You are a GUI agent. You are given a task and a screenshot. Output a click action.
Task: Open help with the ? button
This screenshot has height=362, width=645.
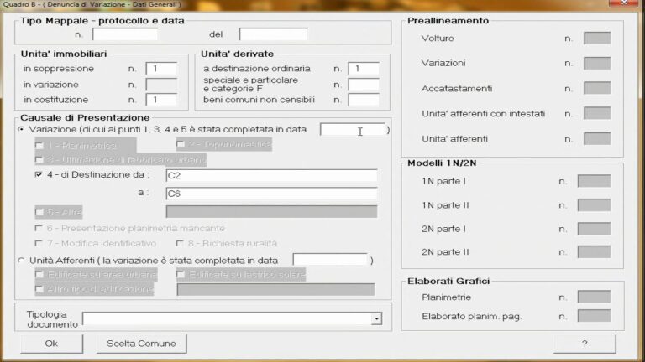click(585, 344)
